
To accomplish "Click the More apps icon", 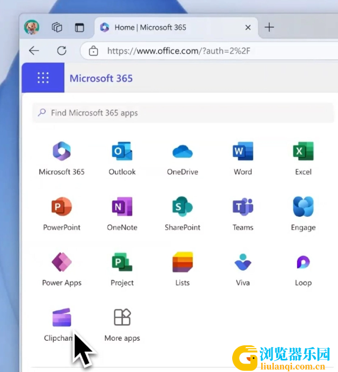I will (122, 317).
